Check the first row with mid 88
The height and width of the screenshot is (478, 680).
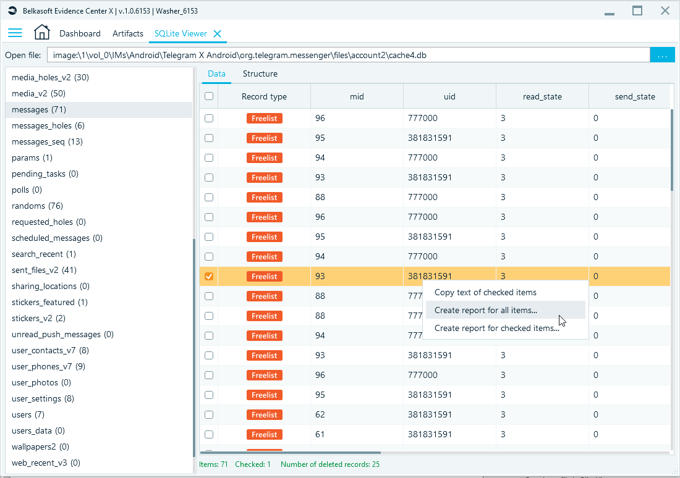(x=209, y=197)
